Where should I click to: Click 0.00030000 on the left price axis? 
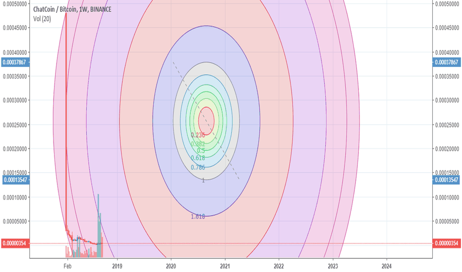[x=15, y=100]
